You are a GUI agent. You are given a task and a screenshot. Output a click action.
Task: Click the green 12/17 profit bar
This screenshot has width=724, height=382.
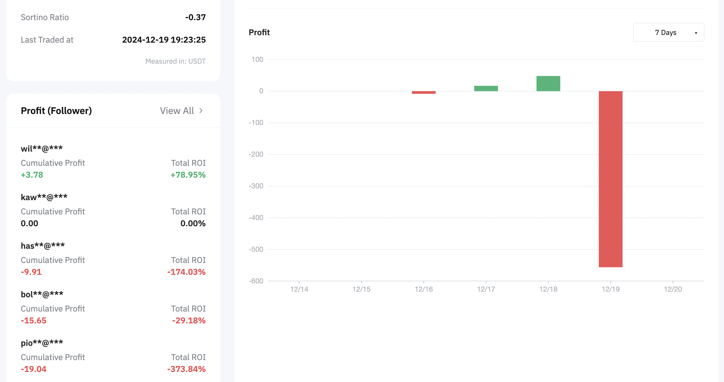tap(486, 88)
